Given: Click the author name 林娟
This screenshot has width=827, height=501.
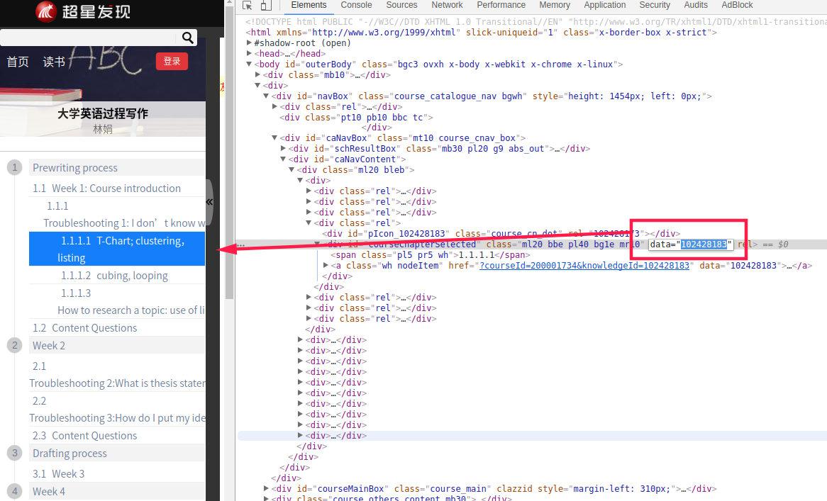Looking at the screenshot, I should pos(103,129).
